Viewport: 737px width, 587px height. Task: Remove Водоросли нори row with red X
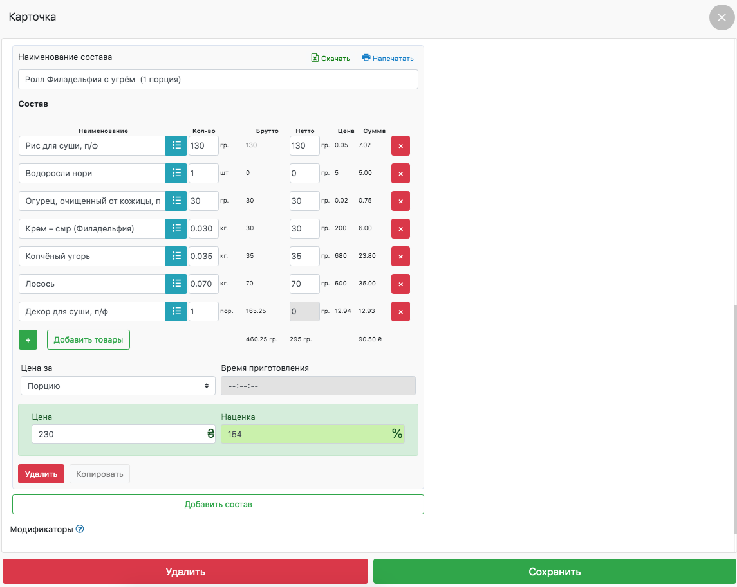(x=400, y=174)
